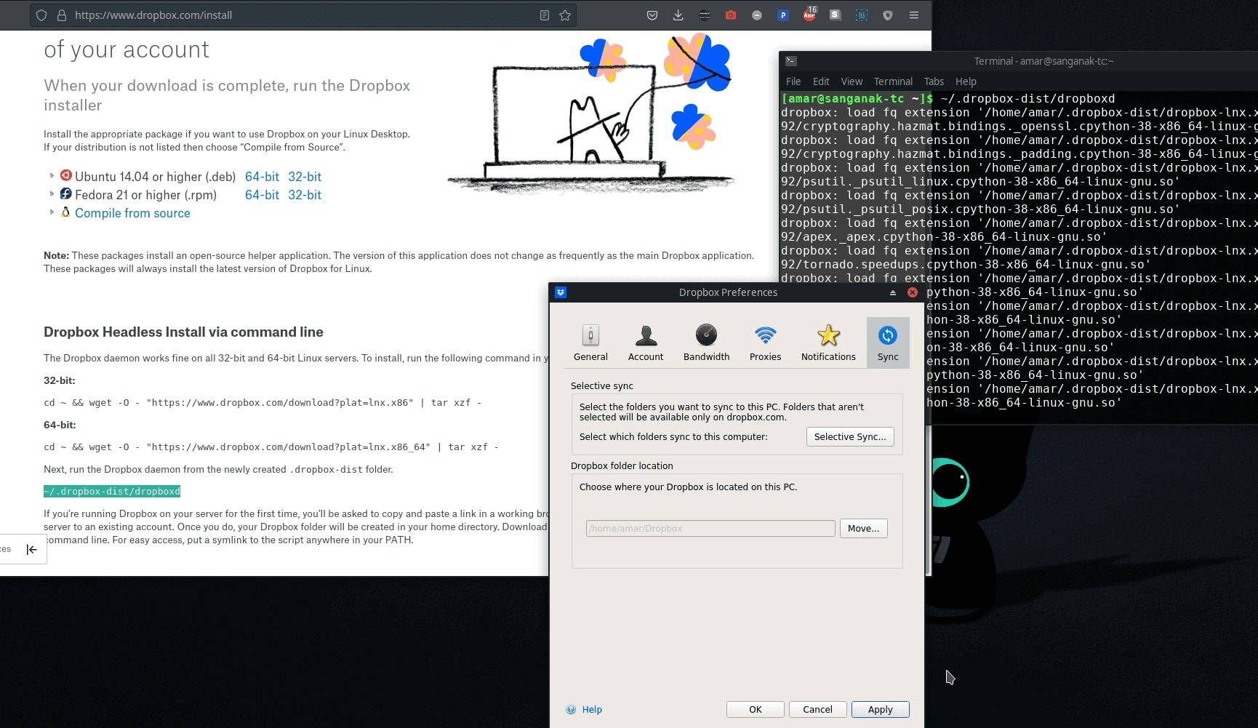The image size is (1258, 728).
Task: Click the red camera screenshot extension
Action: click(x=731, y=15)
